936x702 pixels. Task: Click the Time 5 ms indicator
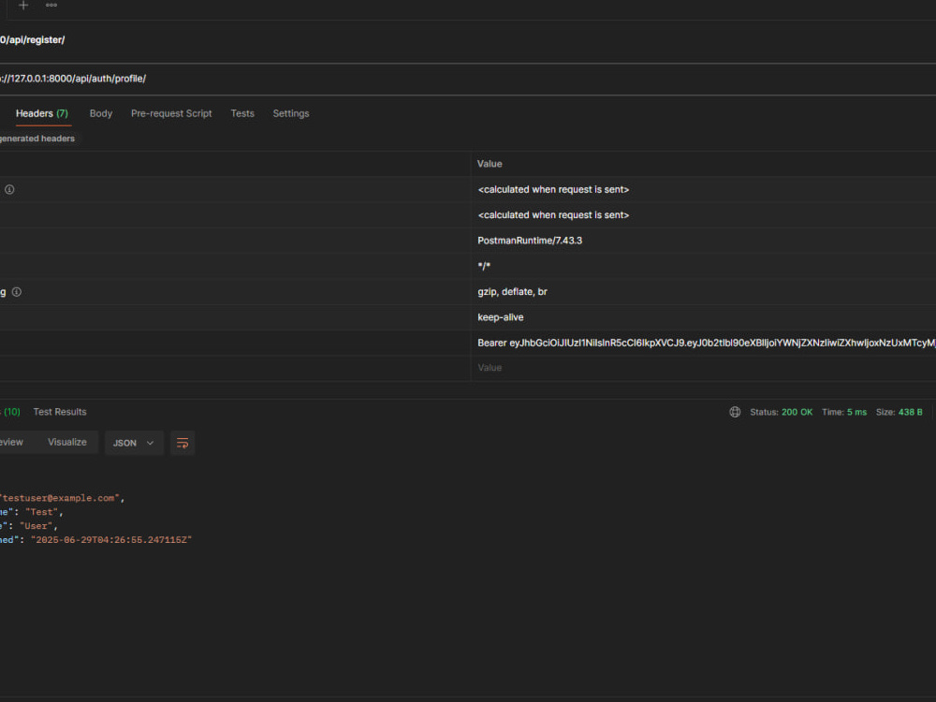pyautogui.click(x=843, y=412)
